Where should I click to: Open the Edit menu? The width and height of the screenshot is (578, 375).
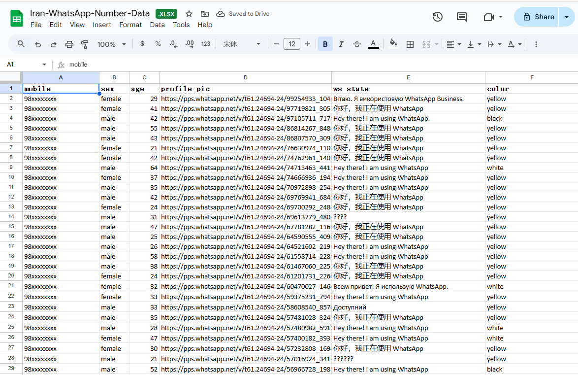(56, 25)
